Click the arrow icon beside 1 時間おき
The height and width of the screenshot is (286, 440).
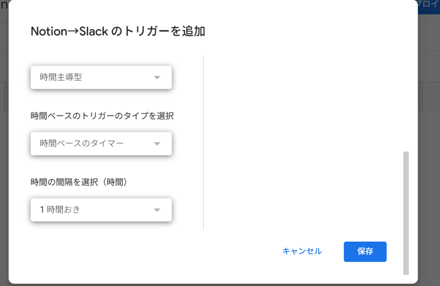coord(157,210)
